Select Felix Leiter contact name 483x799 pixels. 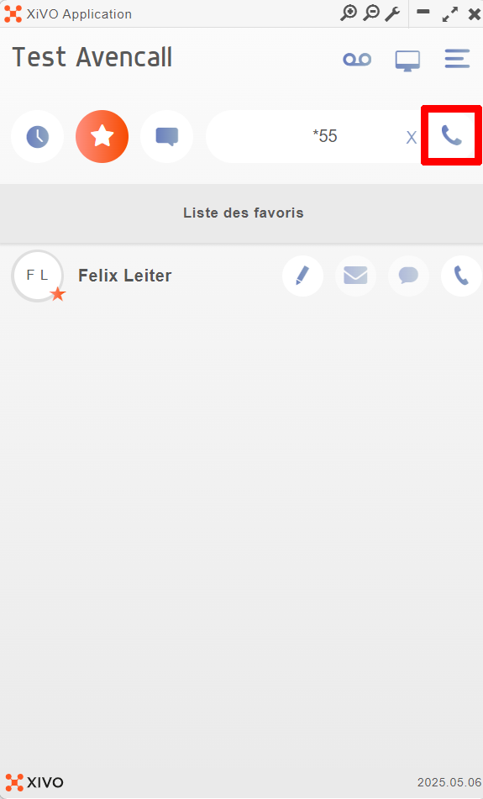pos(125,276)
